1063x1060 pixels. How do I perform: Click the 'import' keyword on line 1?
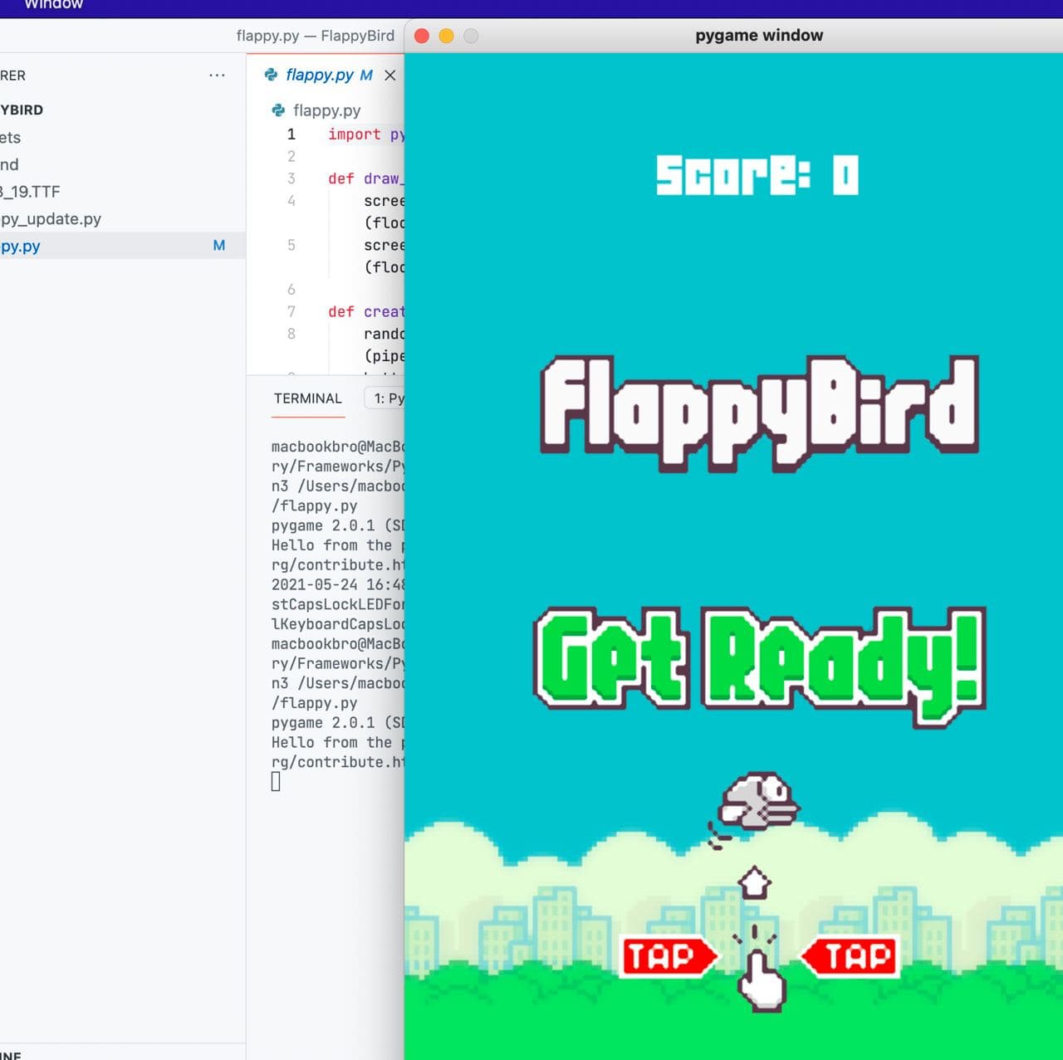[355, 134]
